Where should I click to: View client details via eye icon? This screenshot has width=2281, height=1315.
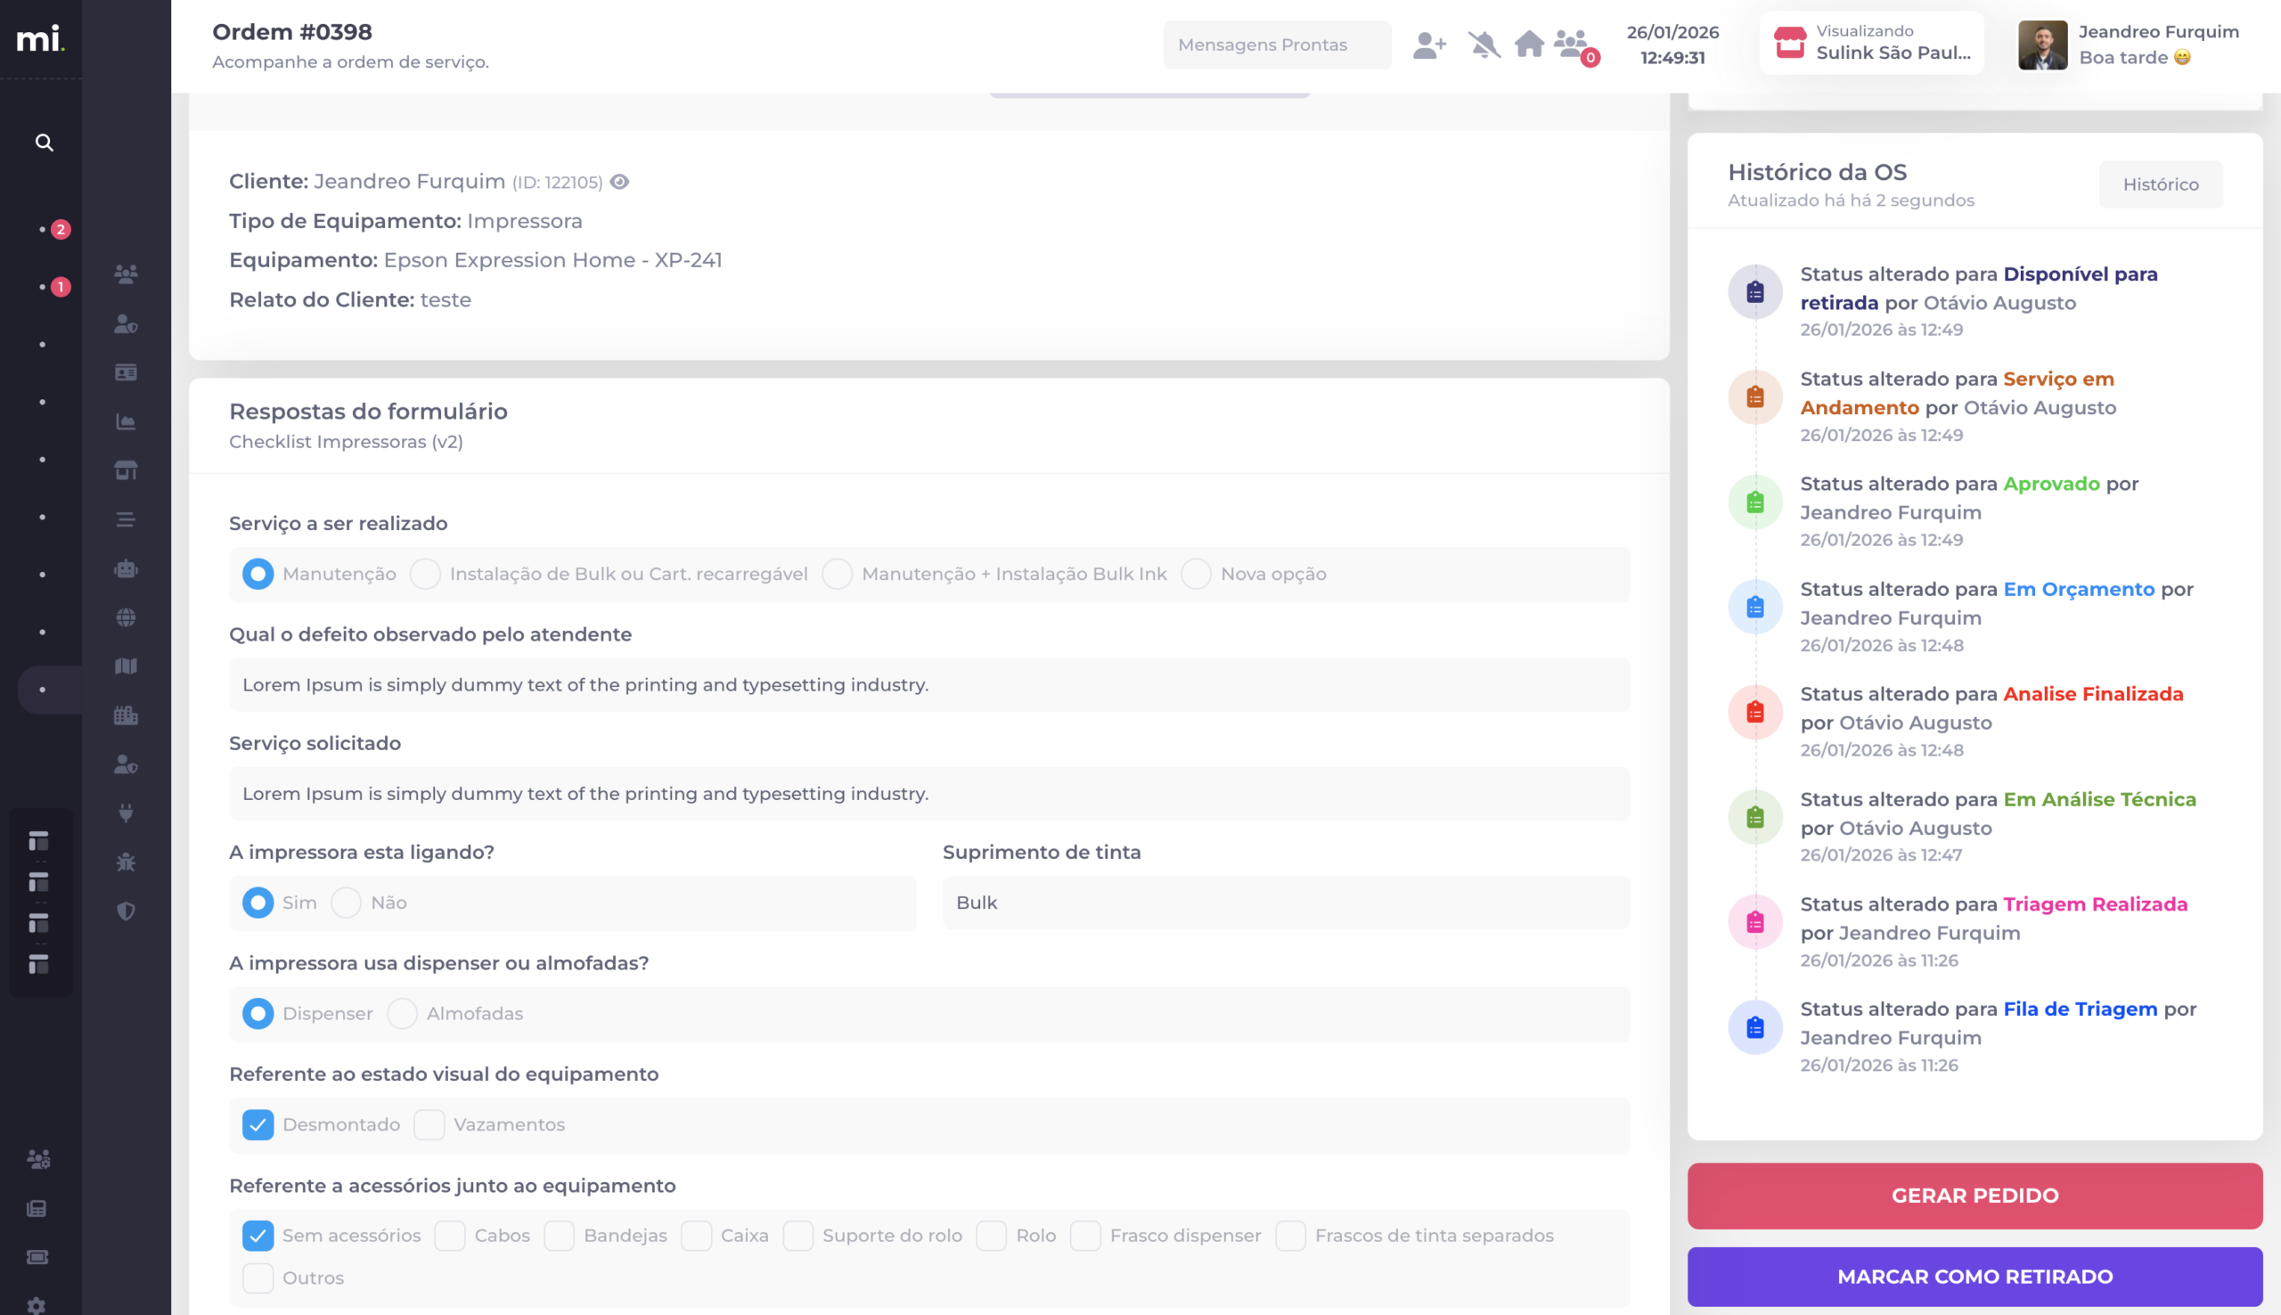point(619,182)
